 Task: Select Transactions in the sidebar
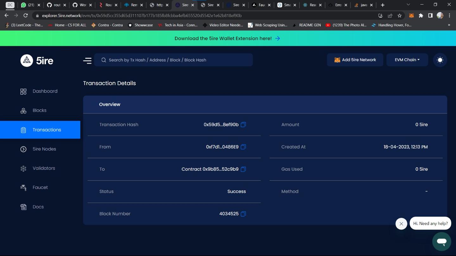(x=40, y=130)
